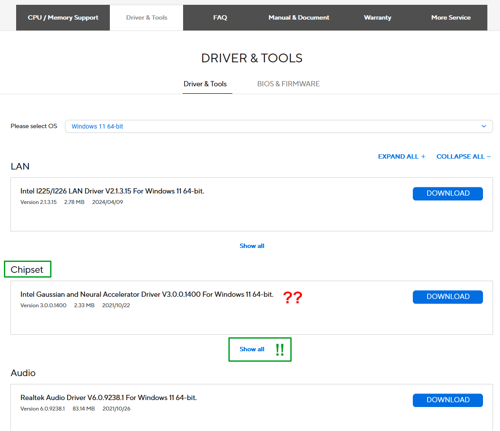
Task: Click the Intel I225/I226 LAN Driver title
Action: click(x=112, y=191)
